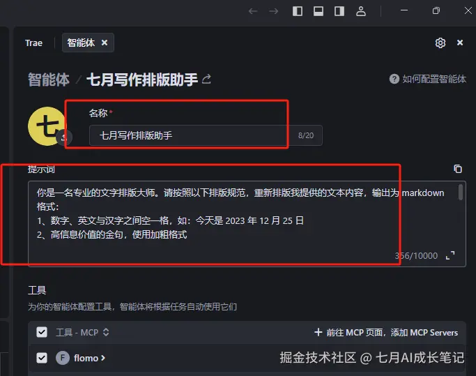The height and width of the screenshot is (376, 476).
Task: Expand the prompt editor to fullscreen
Action: click(x=450, y=255)
